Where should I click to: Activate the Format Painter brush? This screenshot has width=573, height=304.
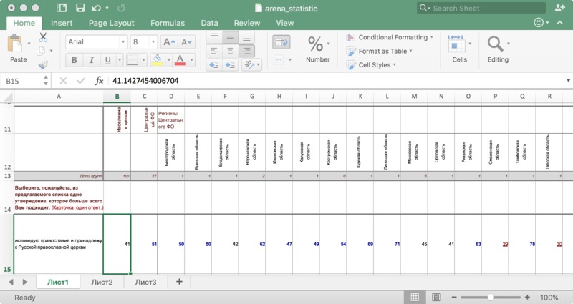click(x=43, y=65)
